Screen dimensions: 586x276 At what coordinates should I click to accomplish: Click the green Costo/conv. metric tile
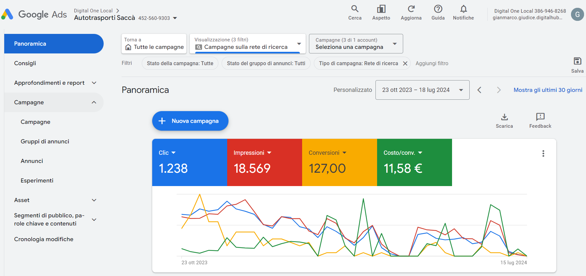(x=414, y=162)
